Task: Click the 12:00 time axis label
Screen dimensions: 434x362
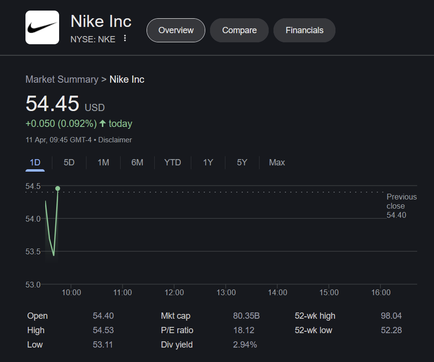Action: (174, 293)
